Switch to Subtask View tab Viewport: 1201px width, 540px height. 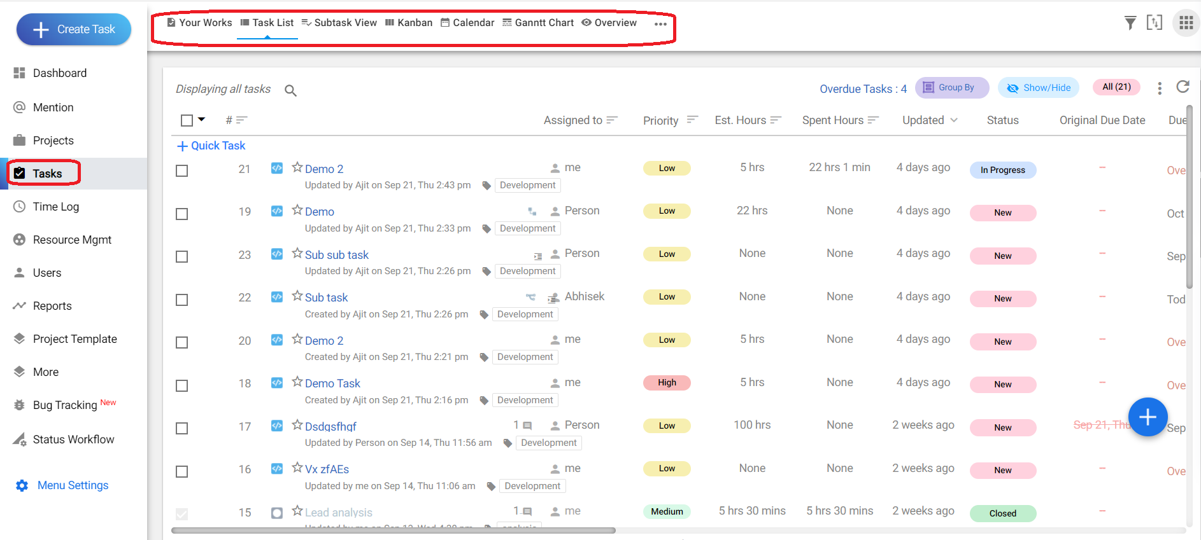coord(339,23)
